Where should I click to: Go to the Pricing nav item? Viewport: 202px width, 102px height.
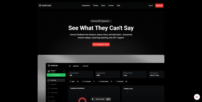coord(95,6)
